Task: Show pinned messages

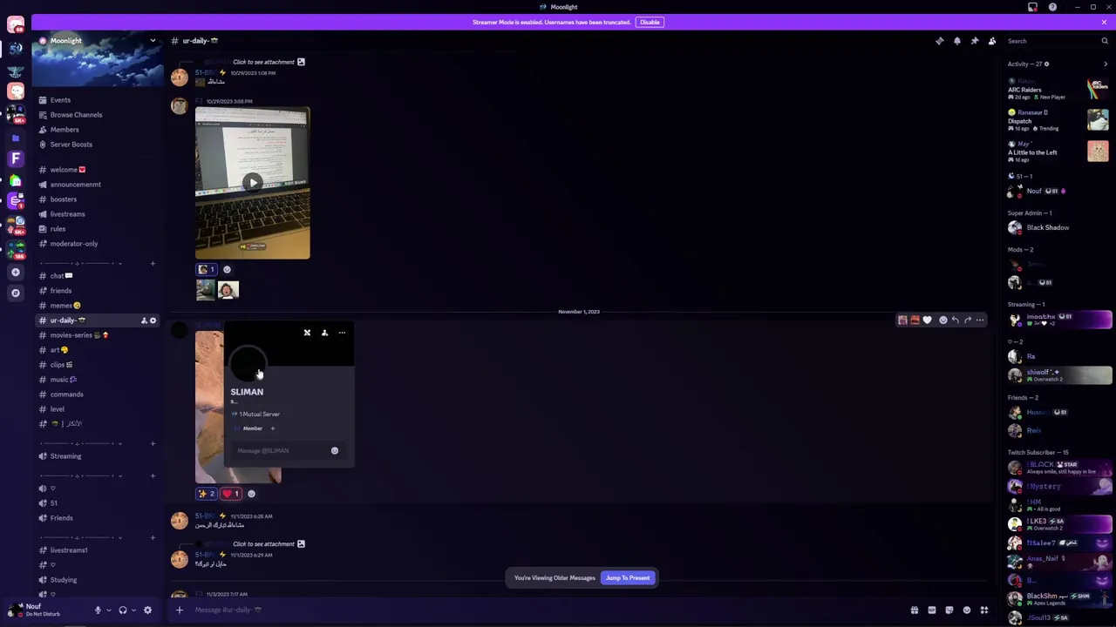Action: point(974,41)
